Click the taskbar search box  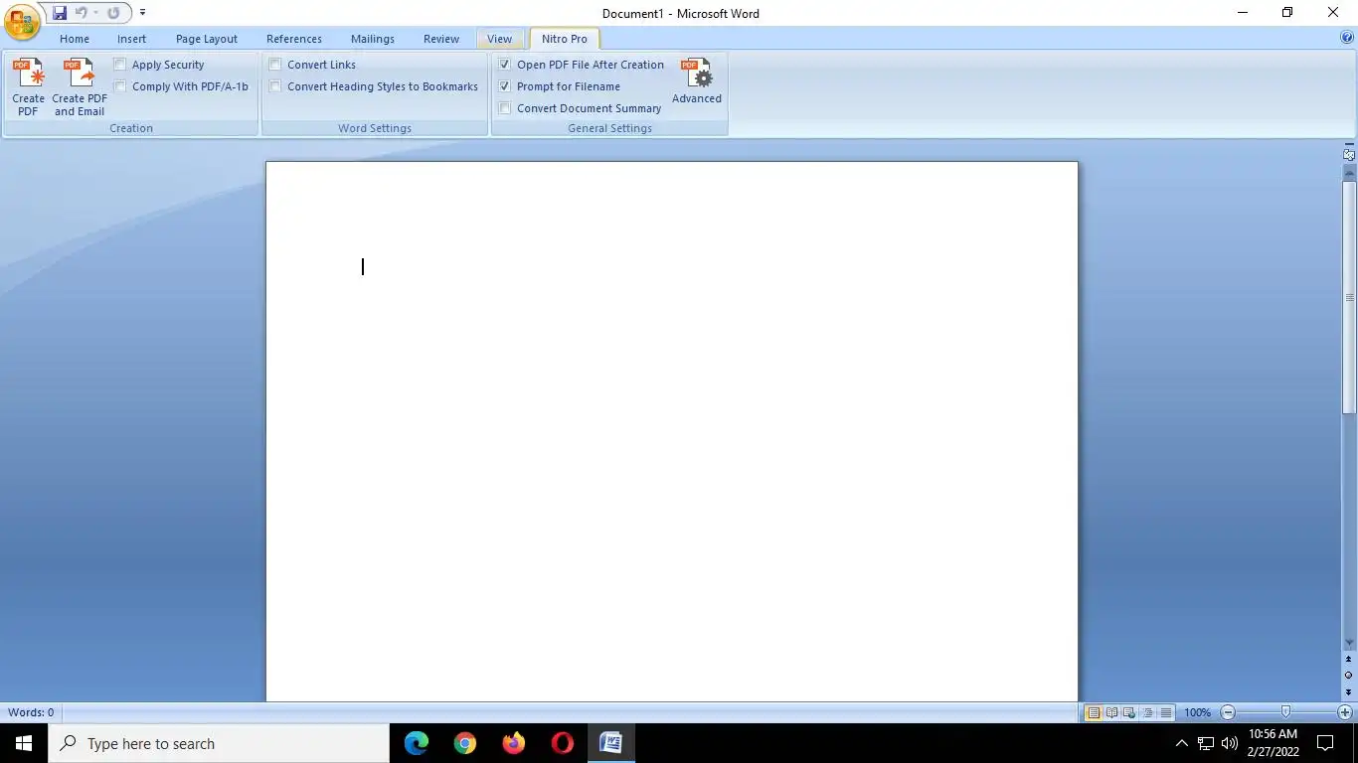(219, 743)
